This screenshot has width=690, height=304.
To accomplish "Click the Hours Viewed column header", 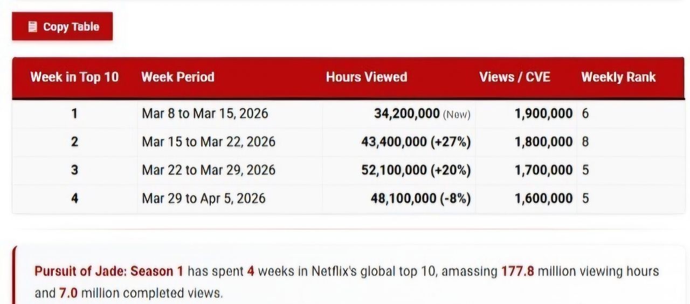I will point(367,77).
